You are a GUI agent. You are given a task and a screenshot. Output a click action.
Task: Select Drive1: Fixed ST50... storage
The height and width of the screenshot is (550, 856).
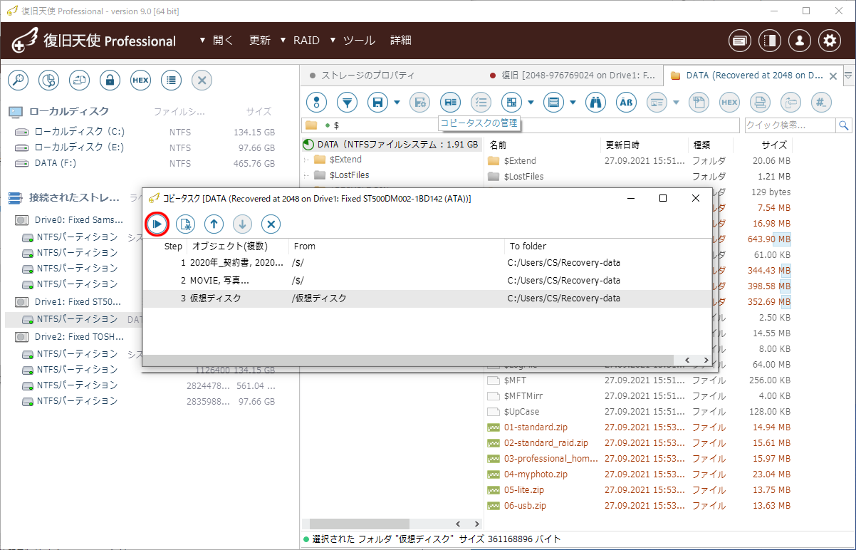click(x=78, y=301)
